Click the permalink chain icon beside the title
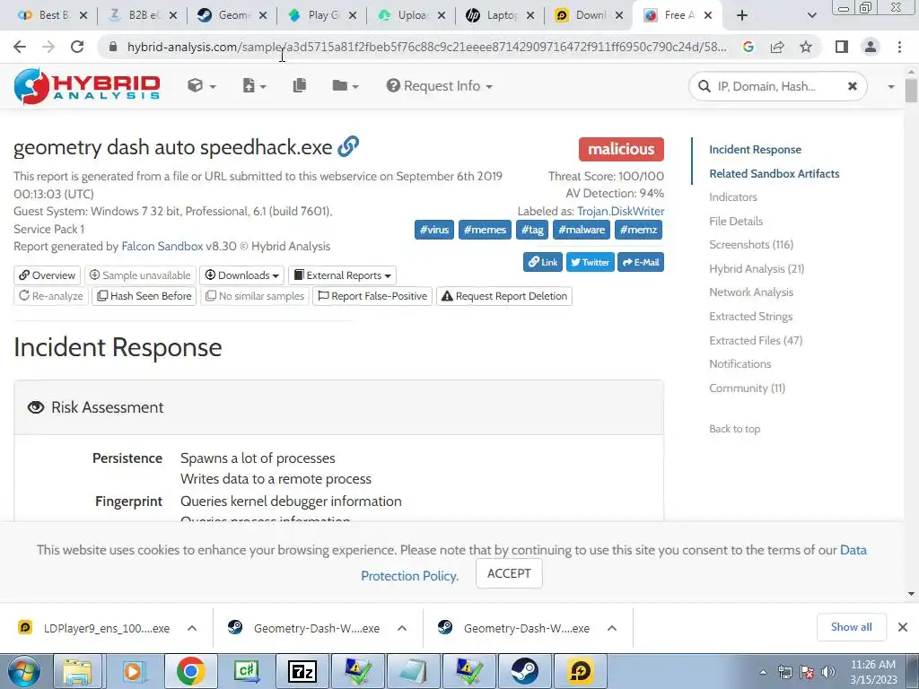 [348, 146]
